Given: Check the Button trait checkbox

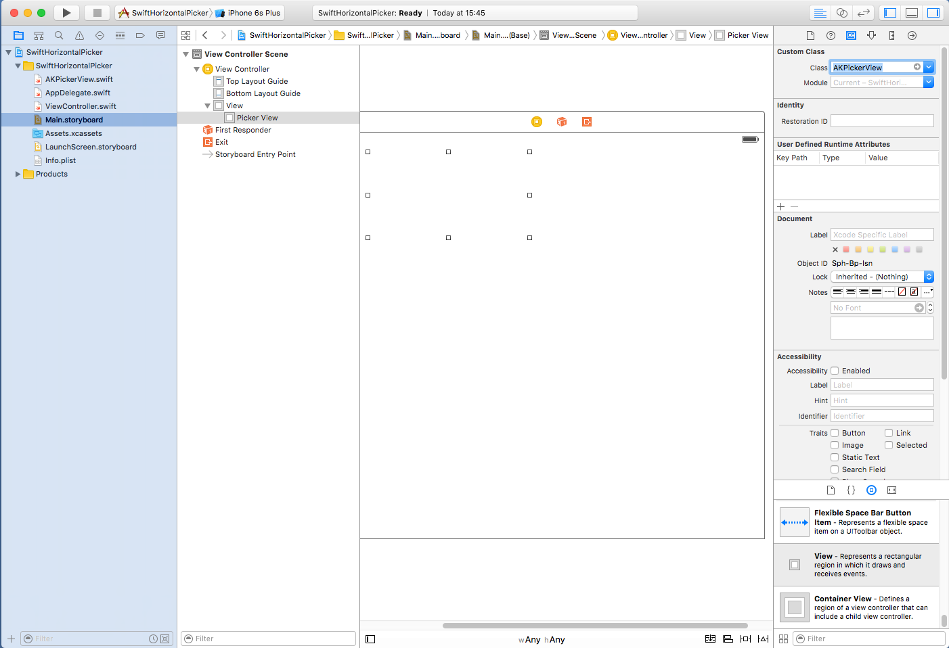Looking at the screenshot, I should pyautogui.click(x=835, y=433).
